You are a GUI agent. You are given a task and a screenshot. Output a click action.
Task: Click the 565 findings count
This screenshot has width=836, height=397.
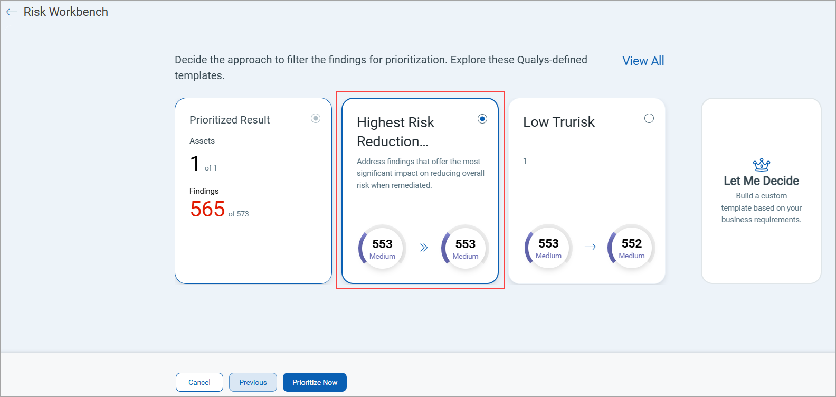pyautogui.click(x=207, y=209)
